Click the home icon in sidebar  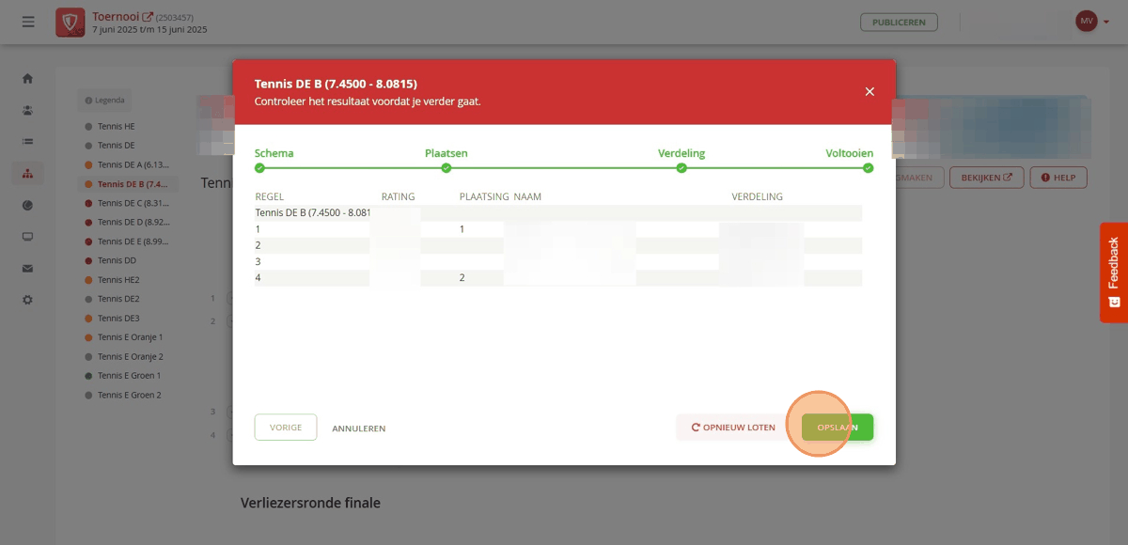(x=27, y=78)
